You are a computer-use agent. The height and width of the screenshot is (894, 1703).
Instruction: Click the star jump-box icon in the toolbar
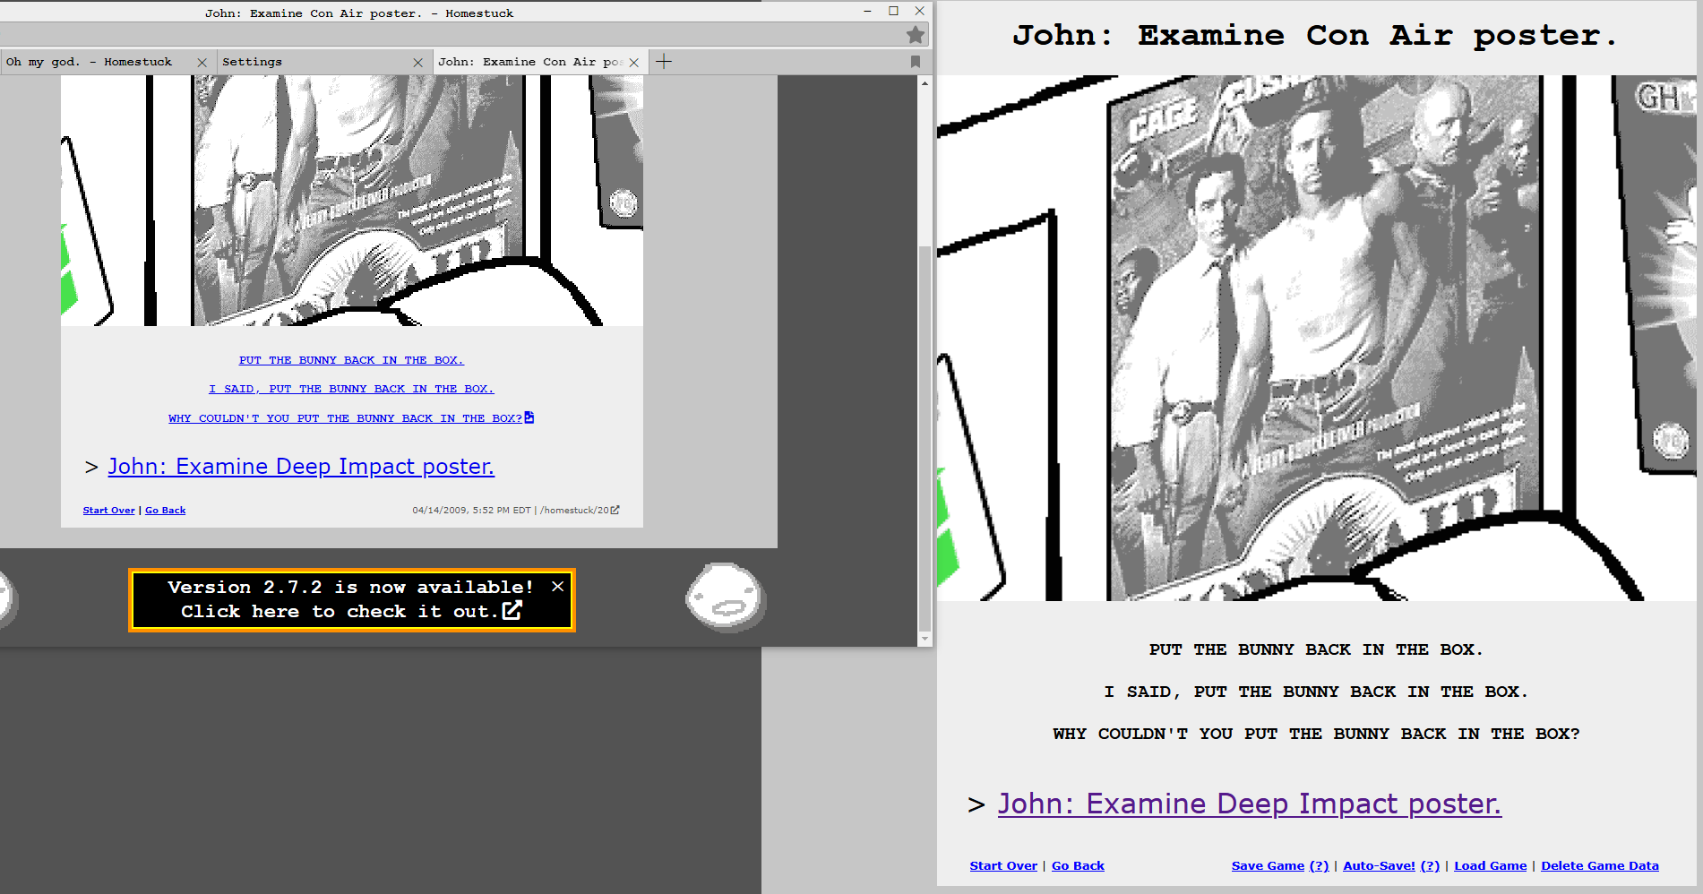(915, 35)
